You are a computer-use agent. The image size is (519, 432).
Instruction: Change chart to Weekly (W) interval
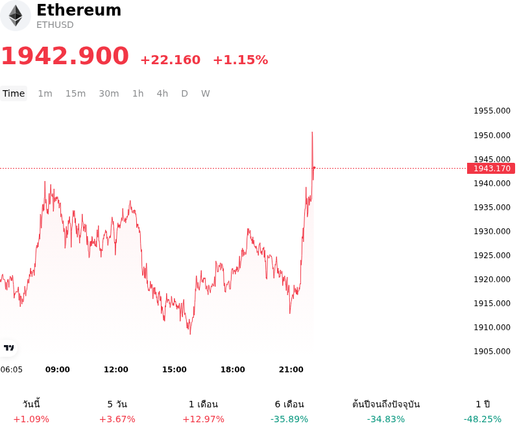tap(205, 93)
